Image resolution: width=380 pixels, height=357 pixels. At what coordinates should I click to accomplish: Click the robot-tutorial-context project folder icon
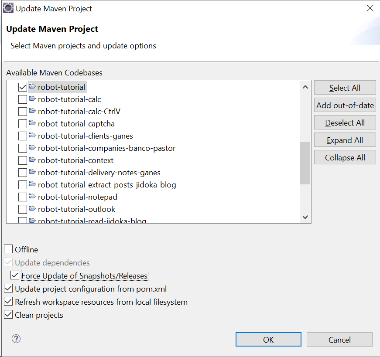[33, 160]
